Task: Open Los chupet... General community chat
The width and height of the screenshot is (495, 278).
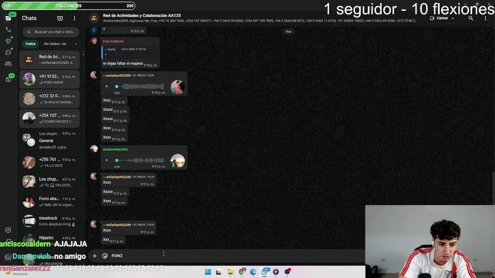Action: (49, 141)
